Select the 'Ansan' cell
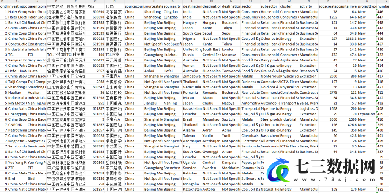 (x=231, y=152)
